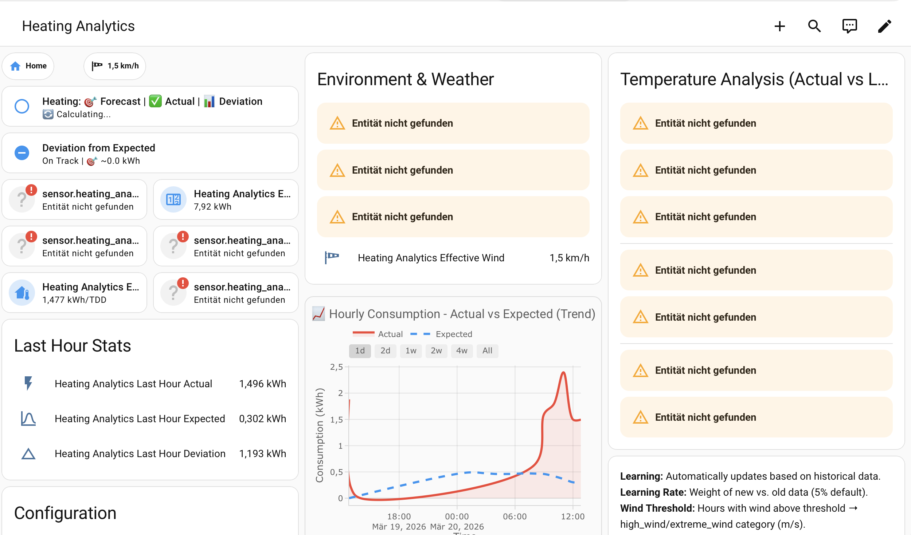
Task: Open Heating Analytics 7,92 kWh tile
Action: click(x=226, y=199)
